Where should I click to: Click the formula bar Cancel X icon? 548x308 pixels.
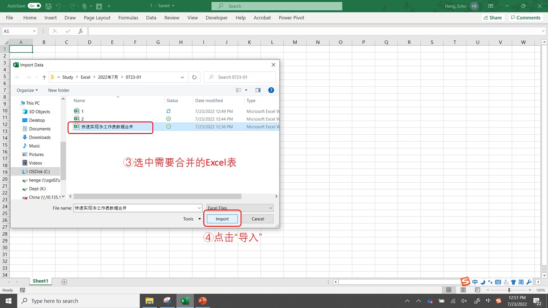pos(55,31)
